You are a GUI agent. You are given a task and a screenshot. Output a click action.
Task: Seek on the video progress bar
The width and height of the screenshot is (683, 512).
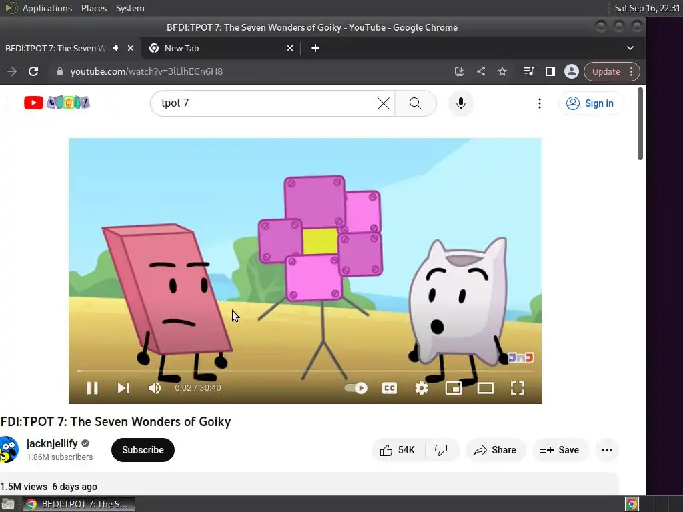(305, 371)
